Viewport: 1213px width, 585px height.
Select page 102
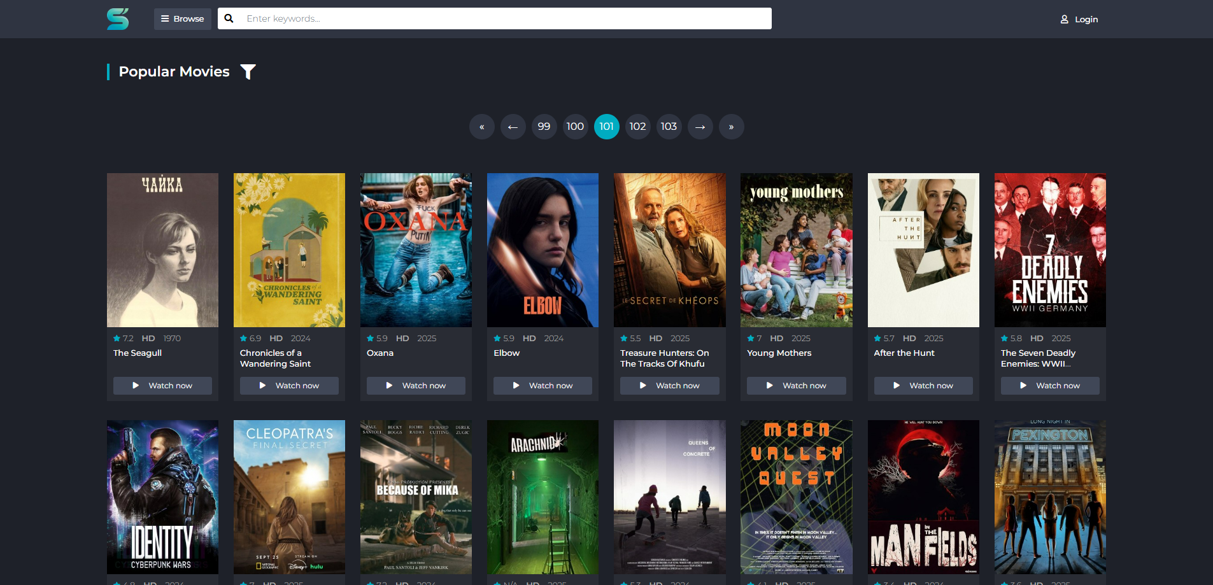(638, 127)
